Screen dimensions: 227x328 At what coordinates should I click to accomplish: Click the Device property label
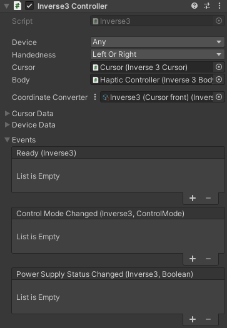pos(24,42)
